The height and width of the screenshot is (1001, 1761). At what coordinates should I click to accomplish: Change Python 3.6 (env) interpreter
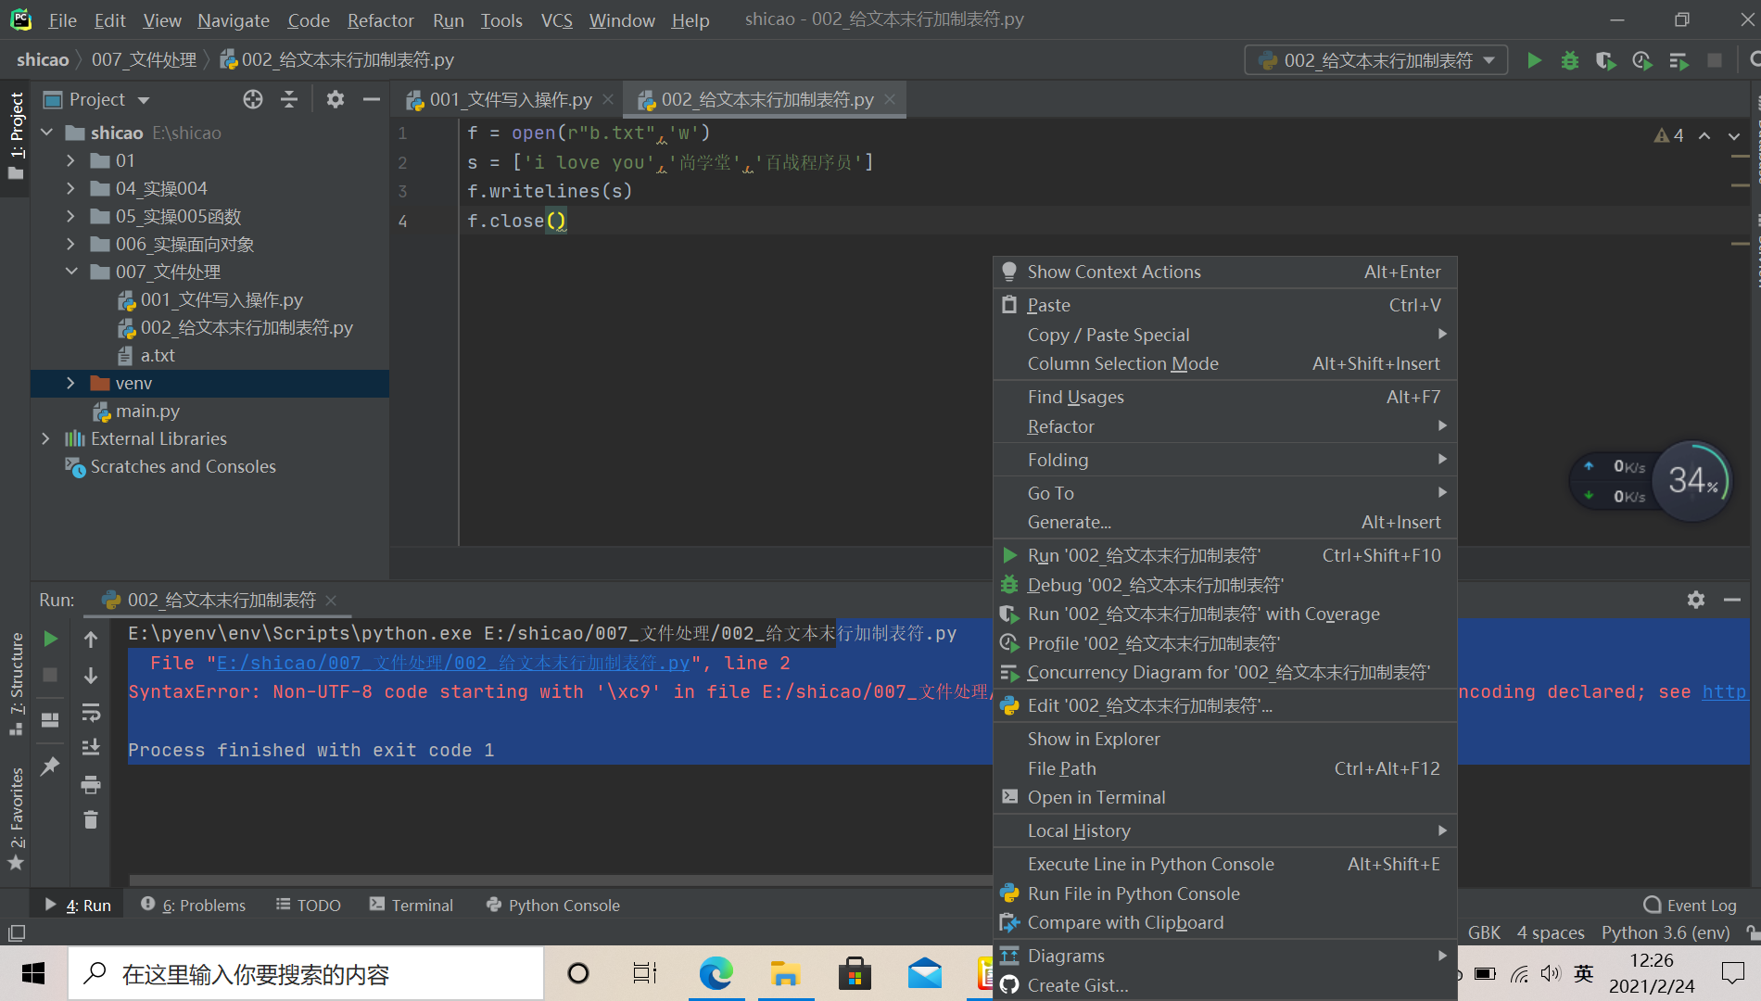[x=1666, y=932]
